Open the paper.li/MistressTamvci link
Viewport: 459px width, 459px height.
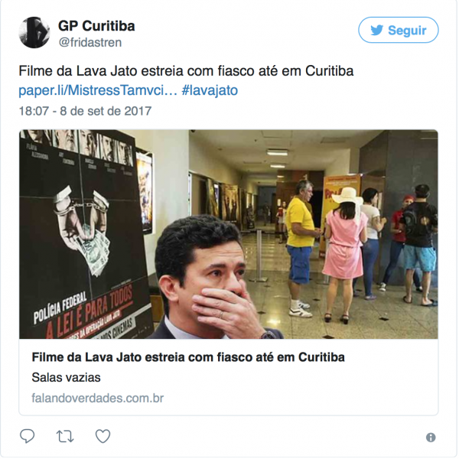tap(98, 90)
